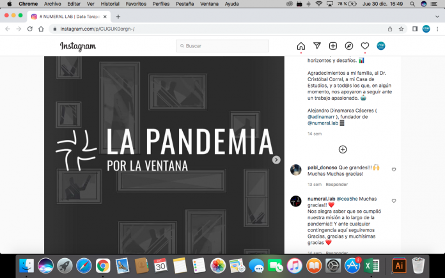
Task: Go to the Instagram home feed icon
Action: (301, 46)
